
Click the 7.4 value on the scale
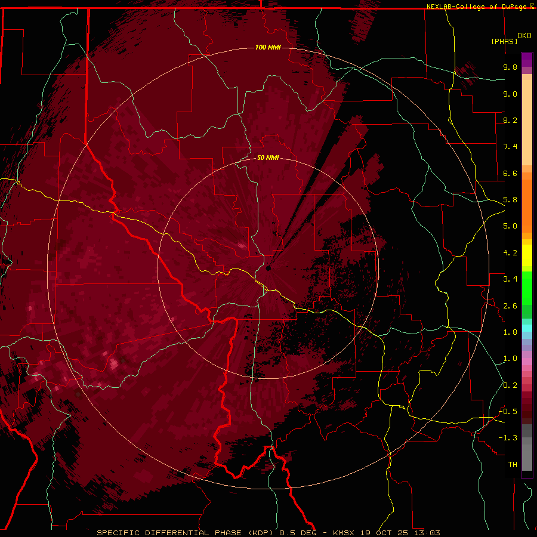(x=510, y=147)
